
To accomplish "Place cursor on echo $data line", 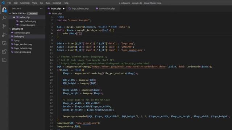I will tap(72, 34).
